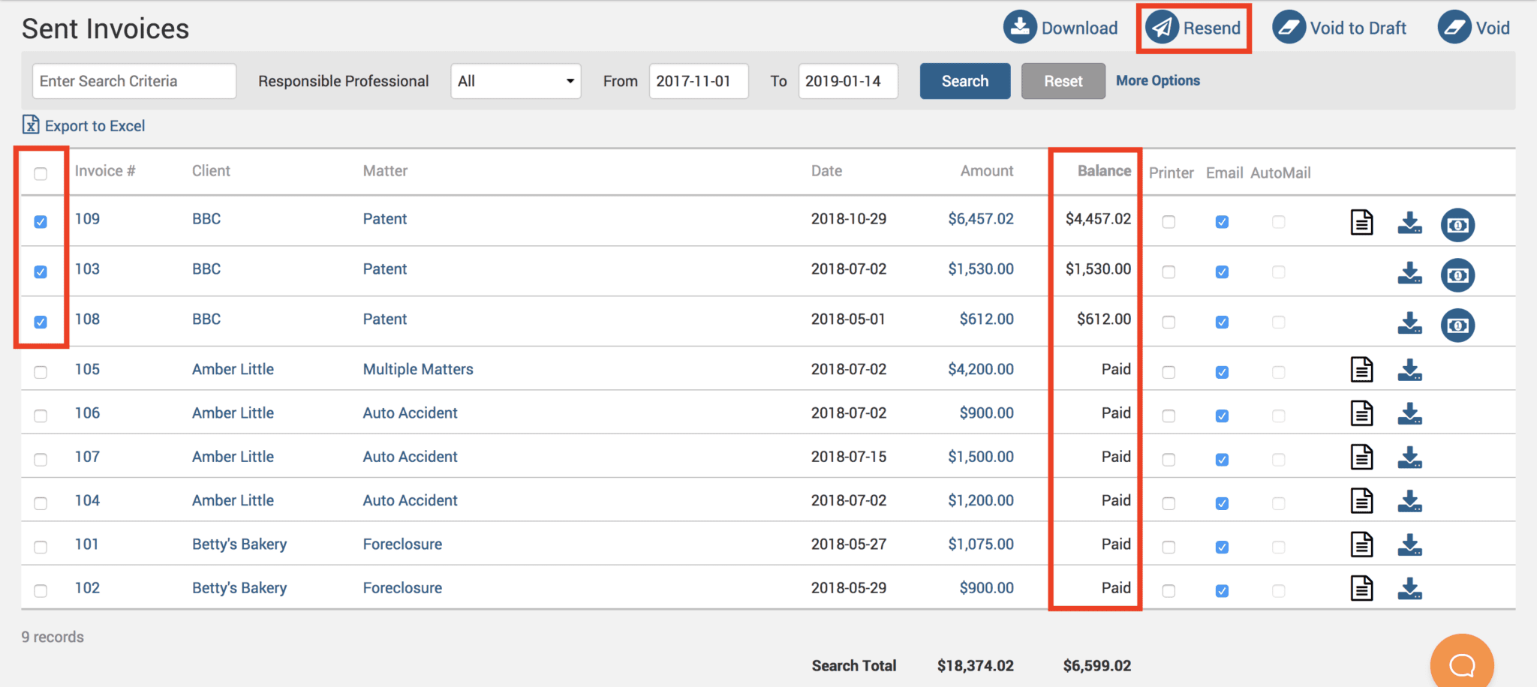The width and height of the screenshot is (1537, 687).
Task: Open the From date field picker
Action: click(x=698, y=81)
